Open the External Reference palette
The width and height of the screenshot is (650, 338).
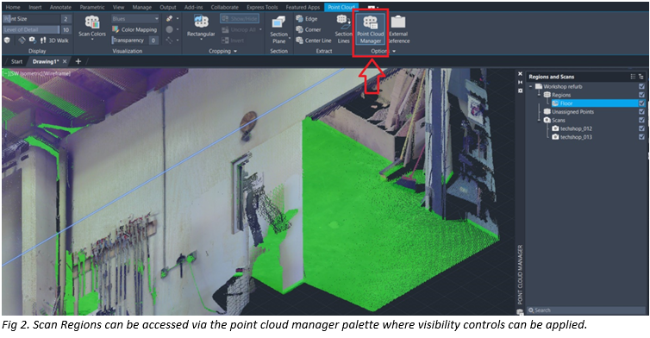click(398, 29)
